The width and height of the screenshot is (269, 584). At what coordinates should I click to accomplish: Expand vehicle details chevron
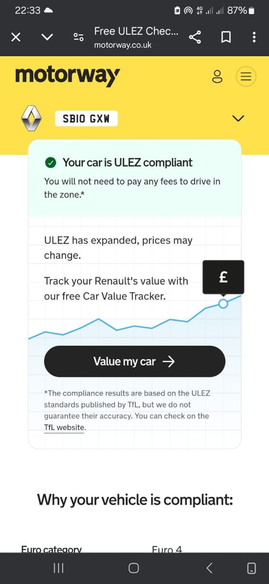click(238, 119)
